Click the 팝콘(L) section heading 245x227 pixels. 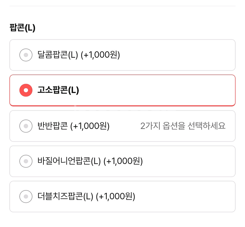click(23, 28)
